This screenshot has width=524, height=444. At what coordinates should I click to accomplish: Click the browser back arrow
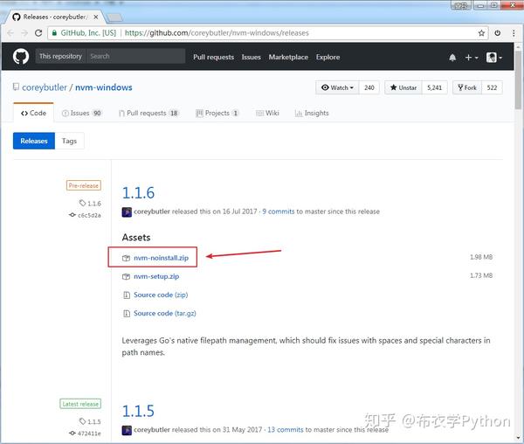10,32
